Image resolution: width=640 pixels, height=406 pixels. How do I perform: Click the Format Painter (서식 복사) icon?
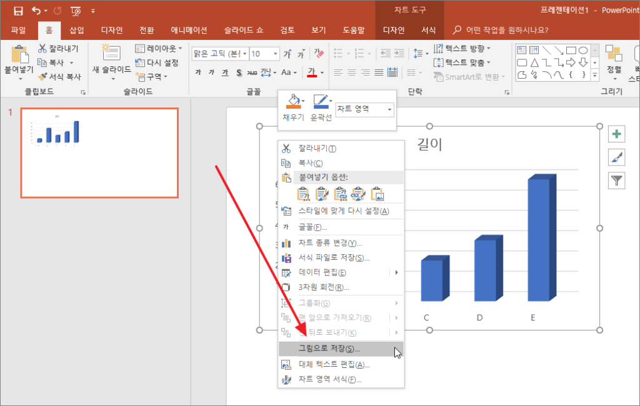(x=42, y=77)
